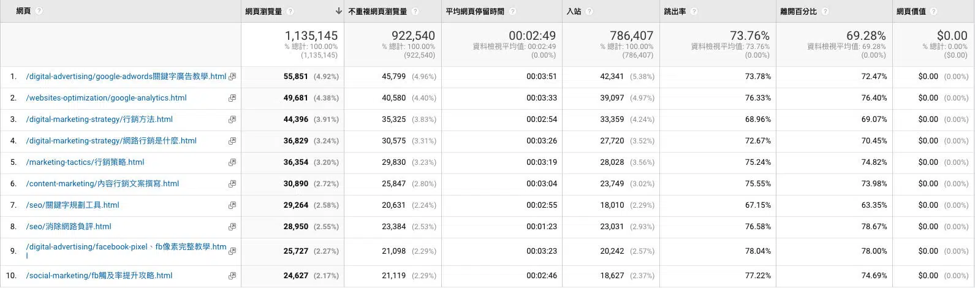
Task: Select unique pageviews 20,631 in row 7
Action: pos(394,205)
